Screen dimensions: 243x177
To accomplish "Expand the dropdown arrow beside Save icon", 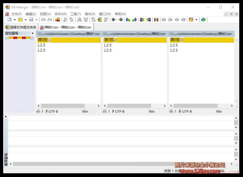I will (36, 20).
